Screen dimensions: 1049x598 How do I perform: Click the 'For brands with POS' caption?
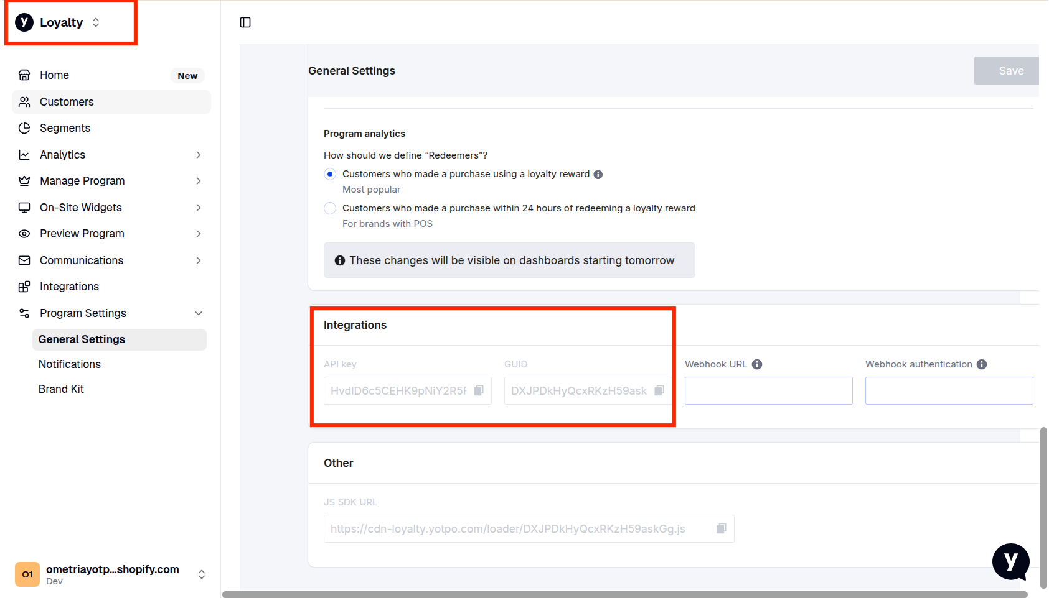pyautogui.click(x=387, y=224)
